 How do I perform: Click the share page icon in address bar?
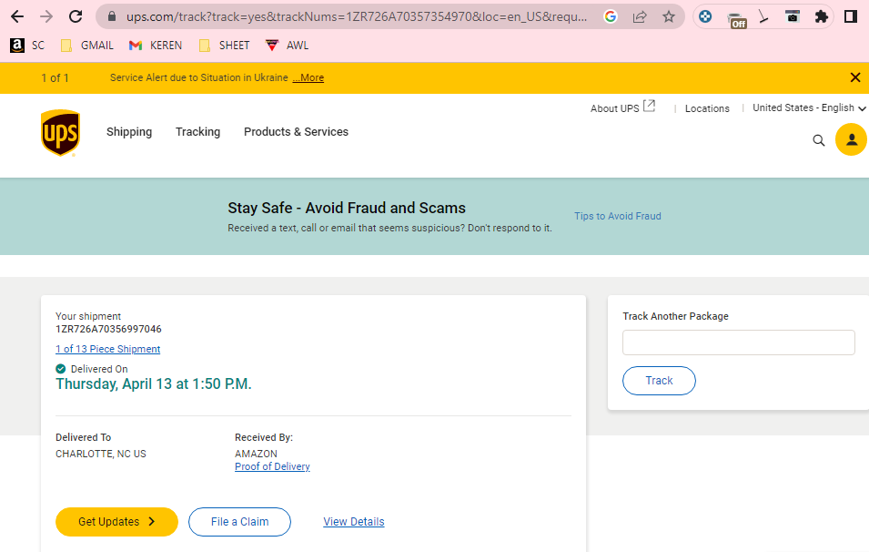tap(640, 16)
